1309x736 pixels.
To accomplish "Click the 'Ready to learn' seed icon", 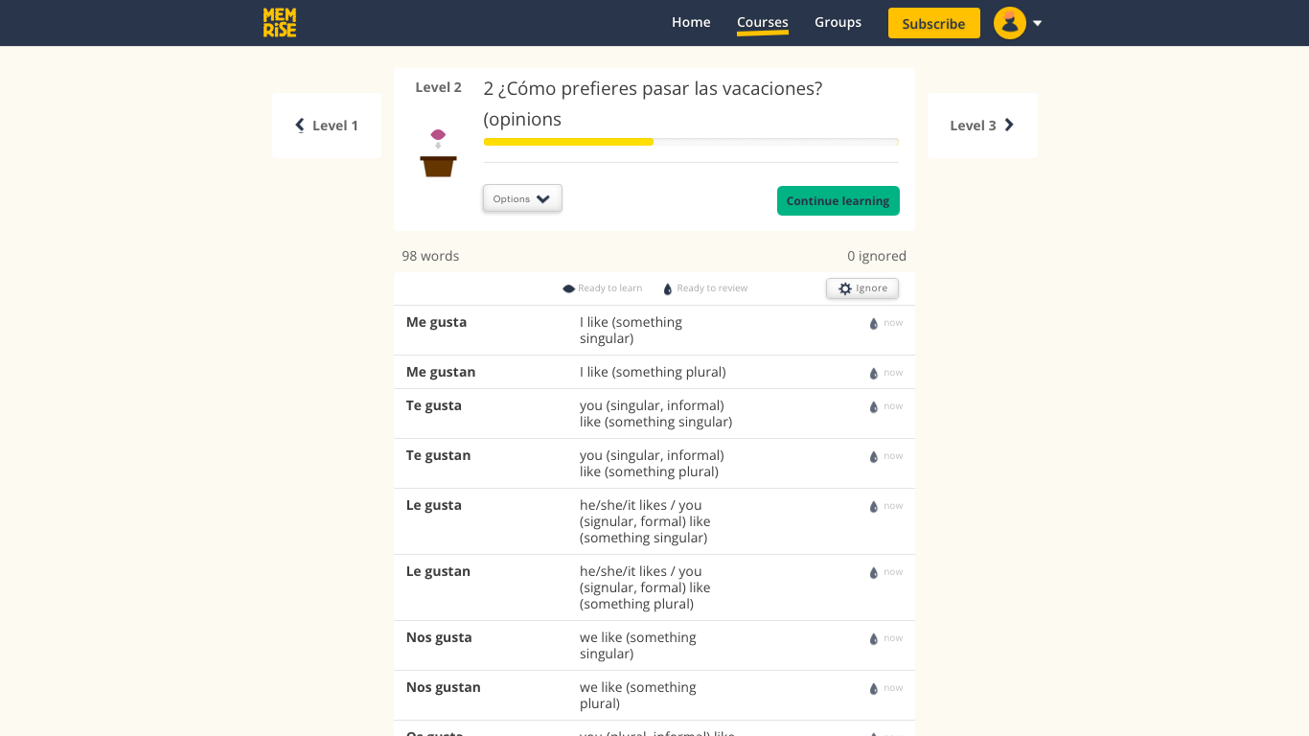I will [x=567, y=287].
